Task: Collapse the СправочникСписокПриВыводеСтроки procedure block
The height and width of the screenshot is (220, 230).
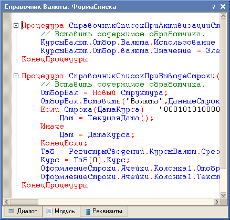Action: tap(16, 76)
